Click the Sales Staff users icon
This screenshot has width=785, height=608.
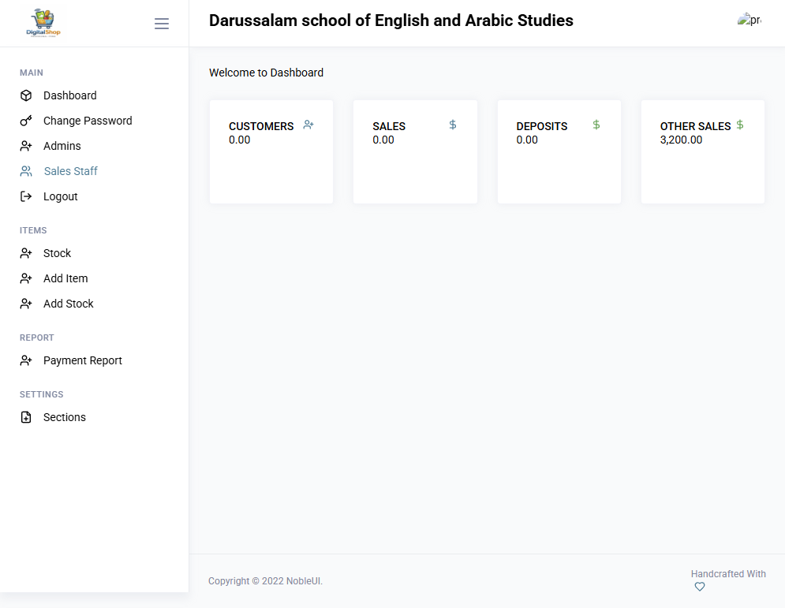(26, 171)
